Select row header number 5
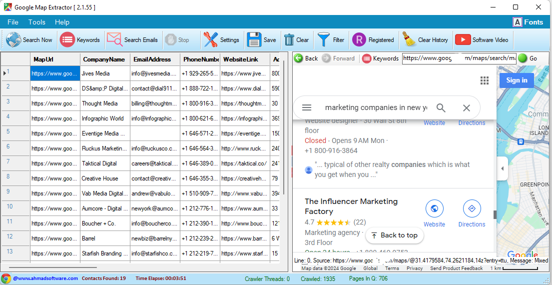552x285 pixels. [16, 133]
